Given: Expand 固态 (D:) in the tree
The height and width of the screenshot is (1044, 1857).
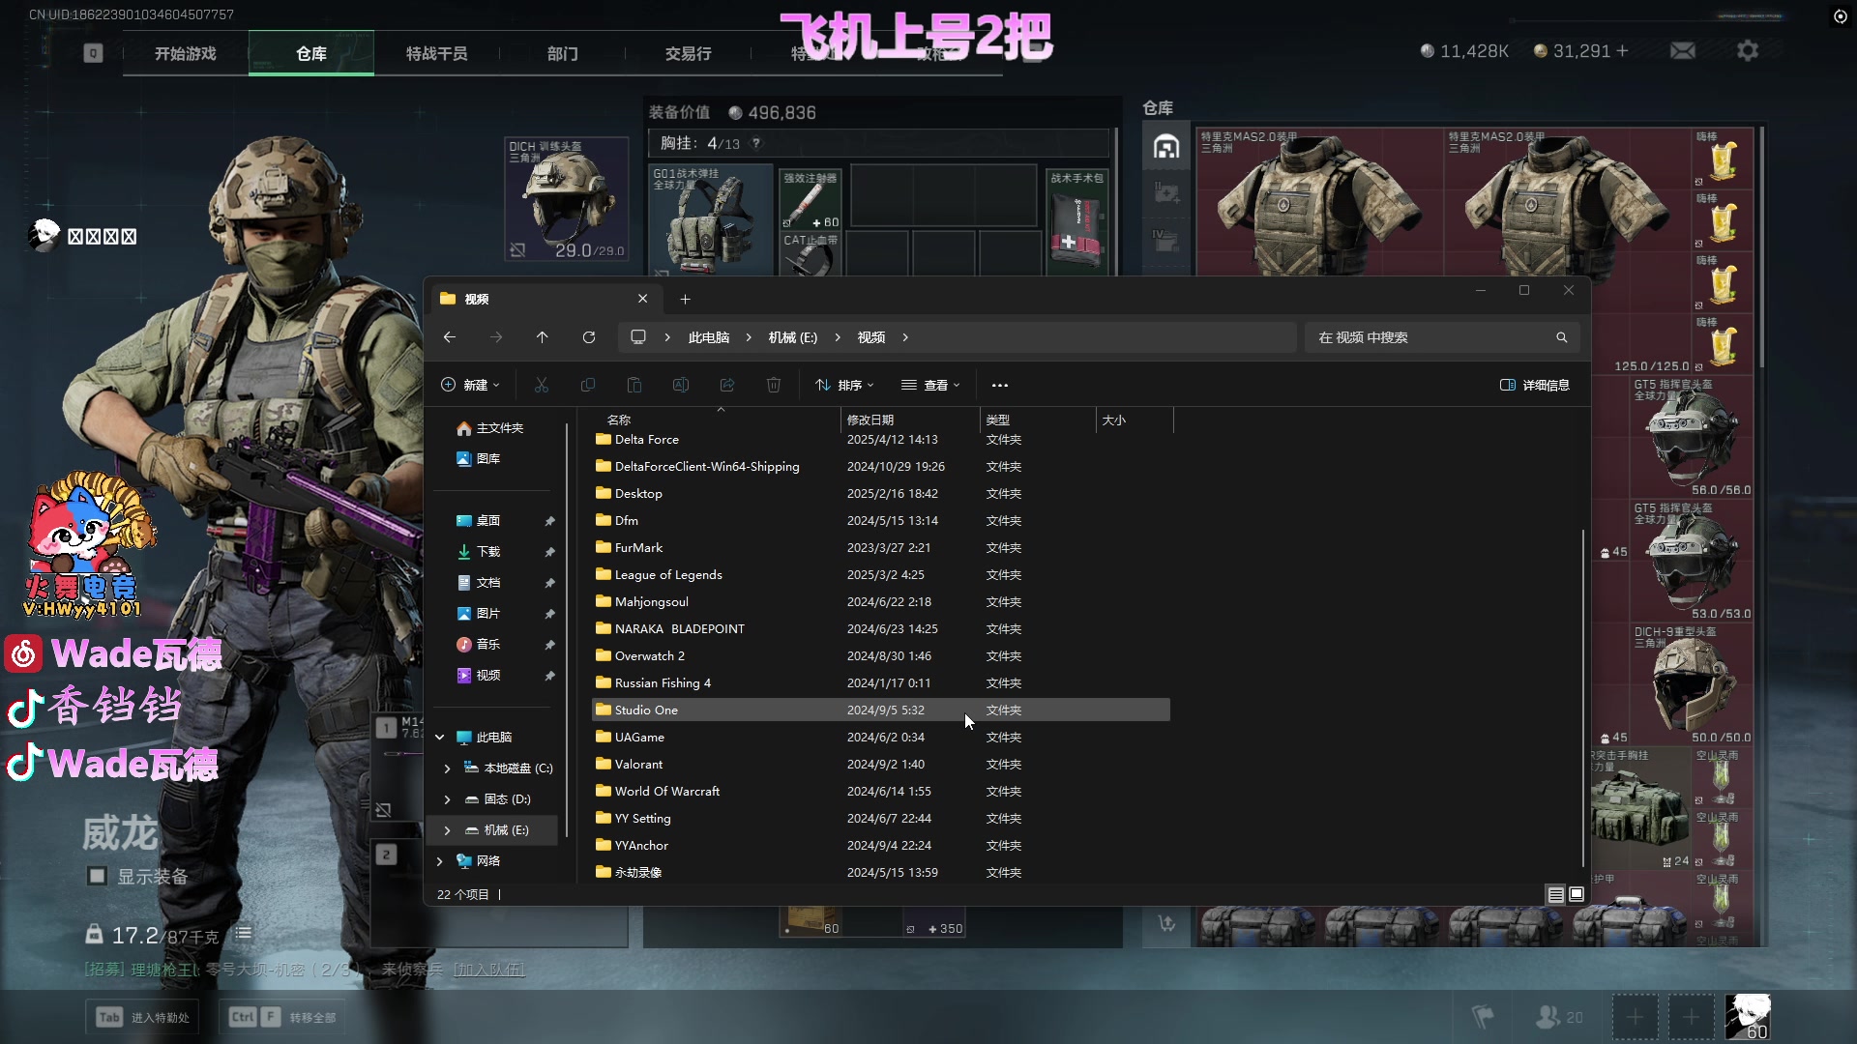Looking at the screenshot, I should tap(447, 799).
